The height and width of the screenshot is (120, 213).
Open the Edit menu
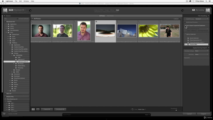[x=20, y=1]
